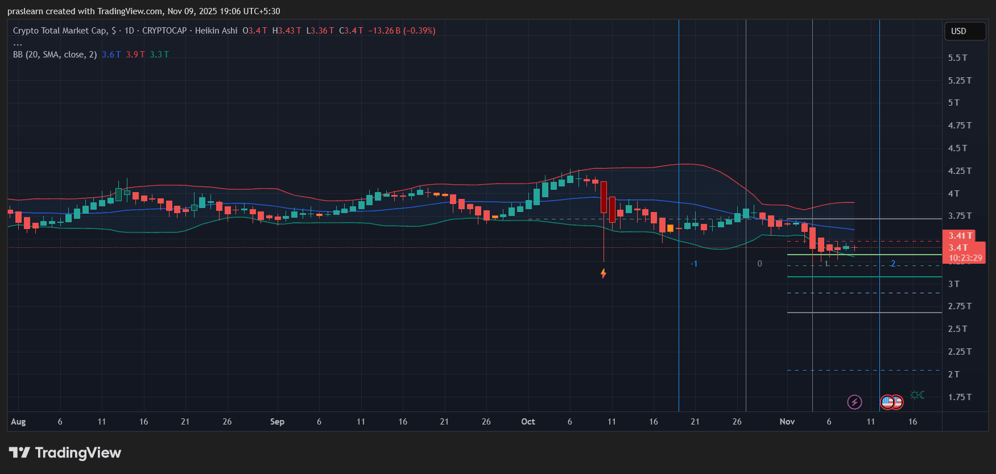This screenshot has height=474, width=996.
Task: Select the blue 3.6 T basis value
Action: coord(111,55)
